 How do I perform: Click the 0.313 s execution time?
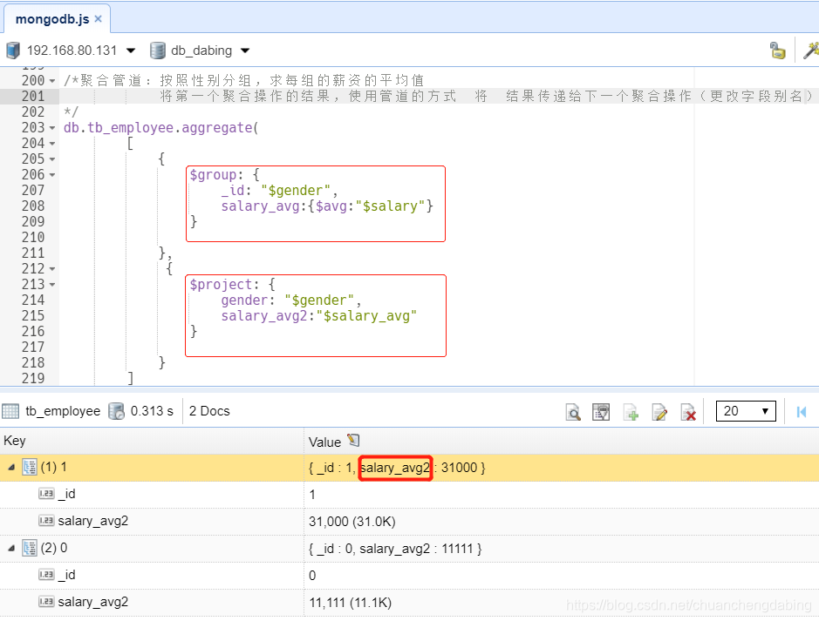pyautogui.click(x=152, y=411)
